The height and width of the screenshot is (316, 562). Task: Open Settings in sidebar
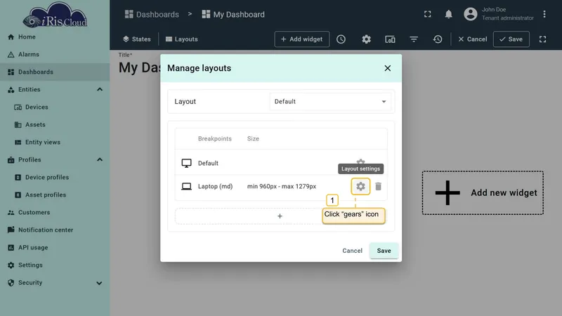(x=55, y=265)
